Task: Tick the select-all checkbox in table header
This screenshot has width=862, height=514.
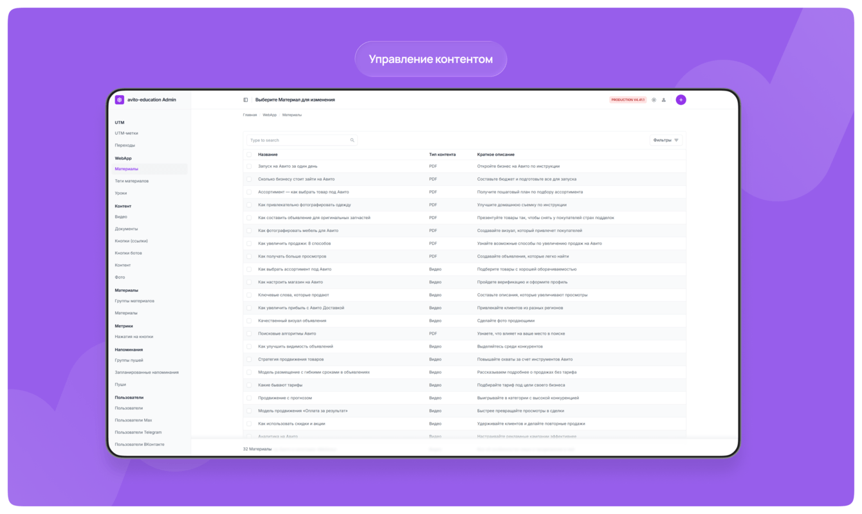Action: pos(249,155)
